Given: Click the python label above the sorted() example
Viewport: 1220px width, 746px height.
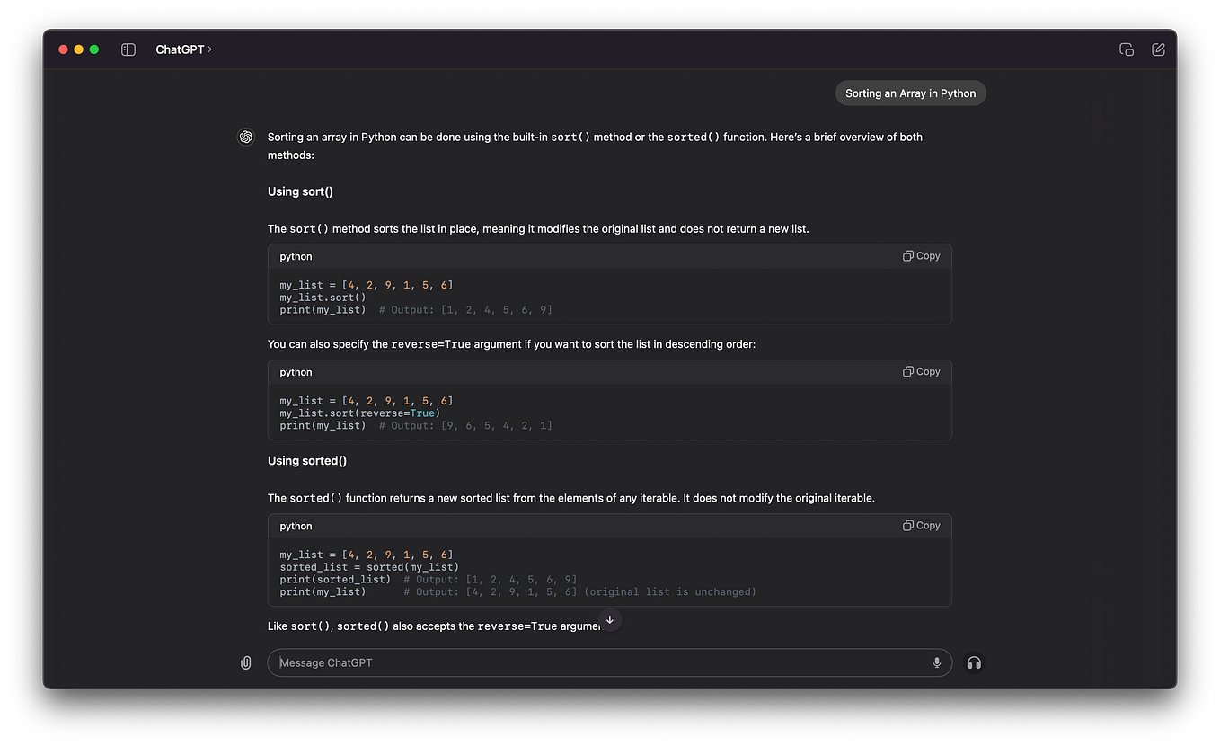Looking at the screenshot, I should tap(296, 526).
